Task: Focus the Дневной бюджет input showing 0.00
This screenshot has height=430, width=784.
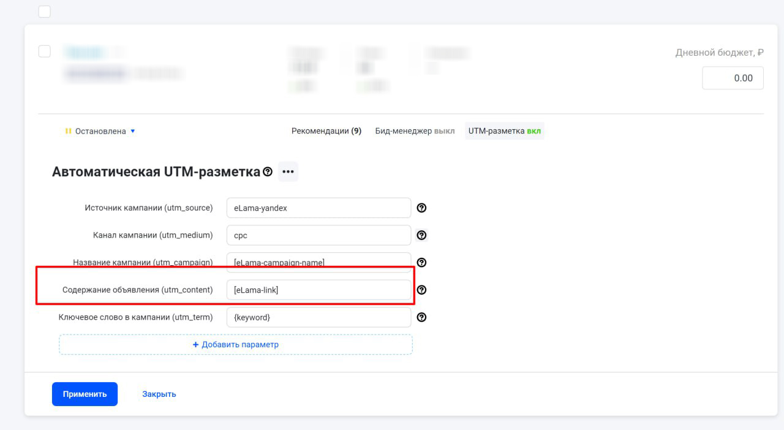Action: pos(733,78)
